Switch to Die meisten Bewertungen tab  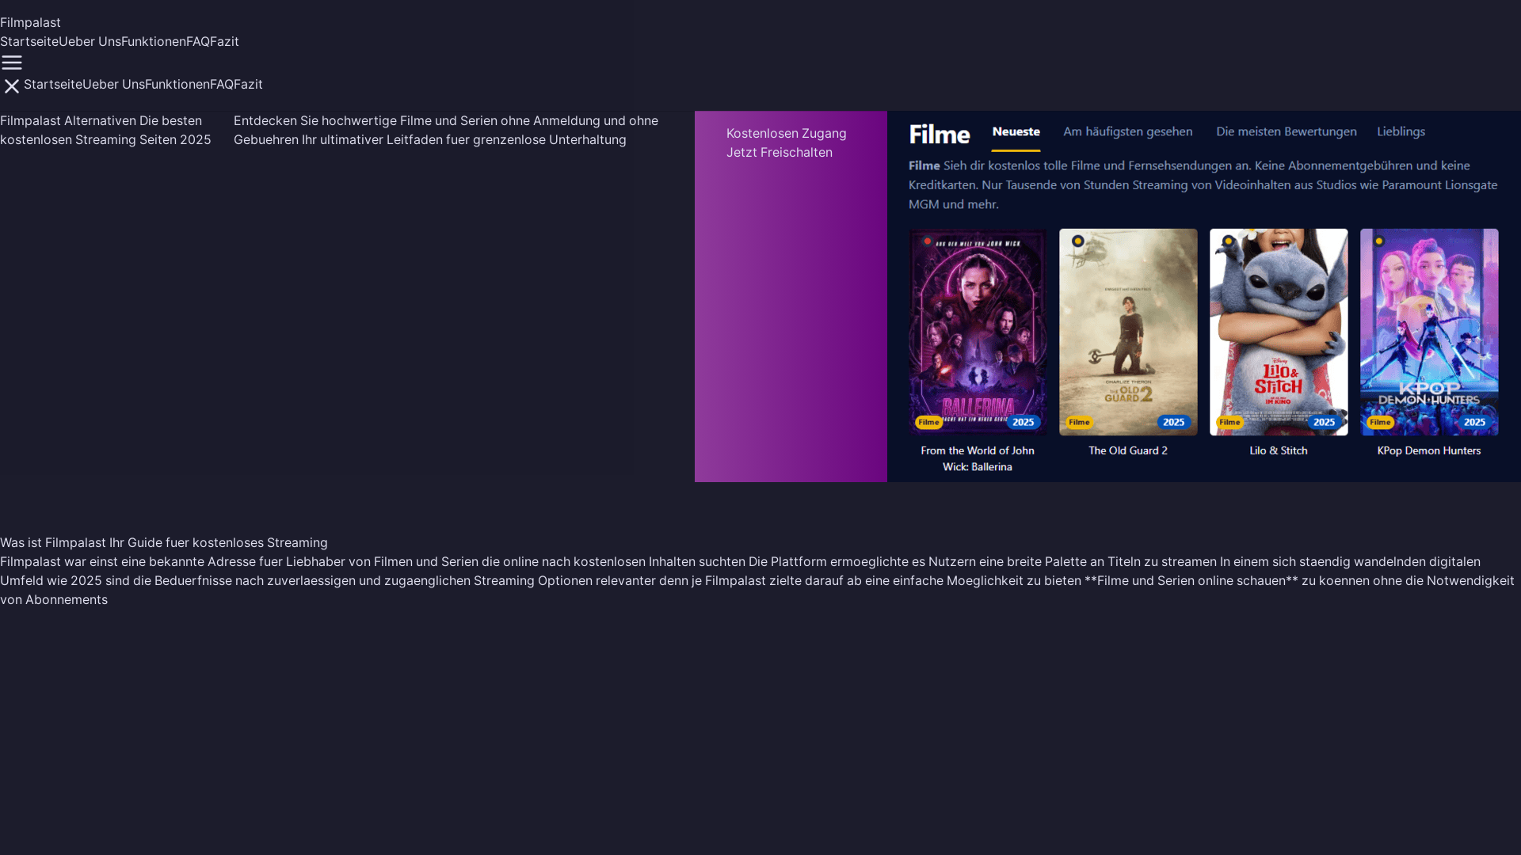1286,131
